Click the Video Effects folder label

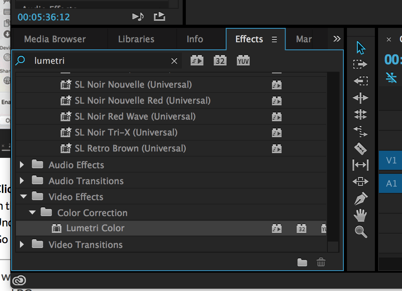tap(76, 197)
